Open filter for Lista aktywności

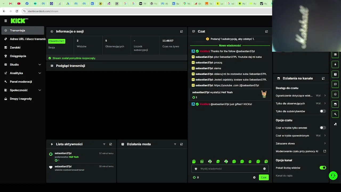pos(104,144)
